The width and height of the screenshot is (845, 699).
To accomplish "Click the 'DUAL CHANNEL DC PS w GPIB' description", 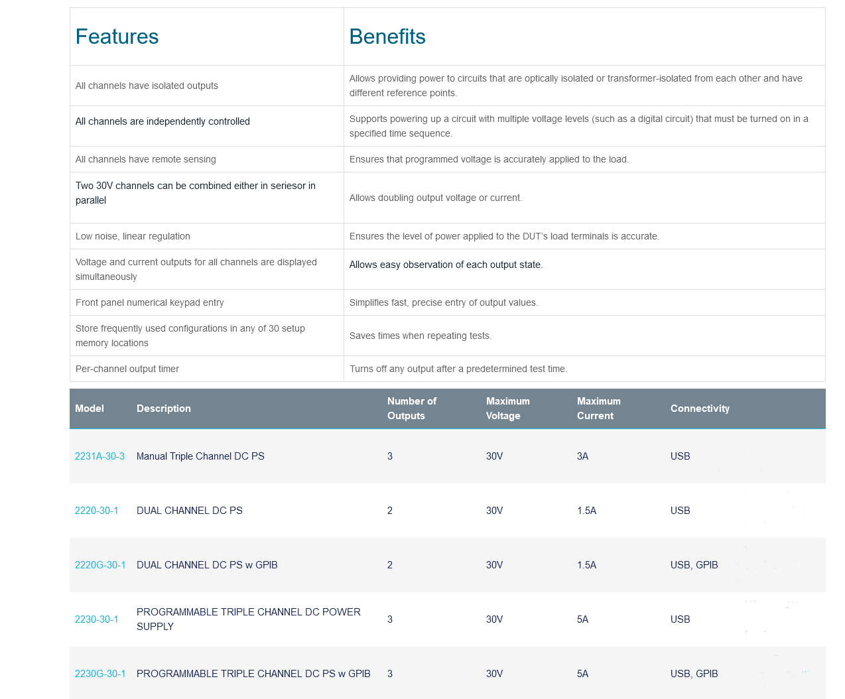I will pos(207,565).
